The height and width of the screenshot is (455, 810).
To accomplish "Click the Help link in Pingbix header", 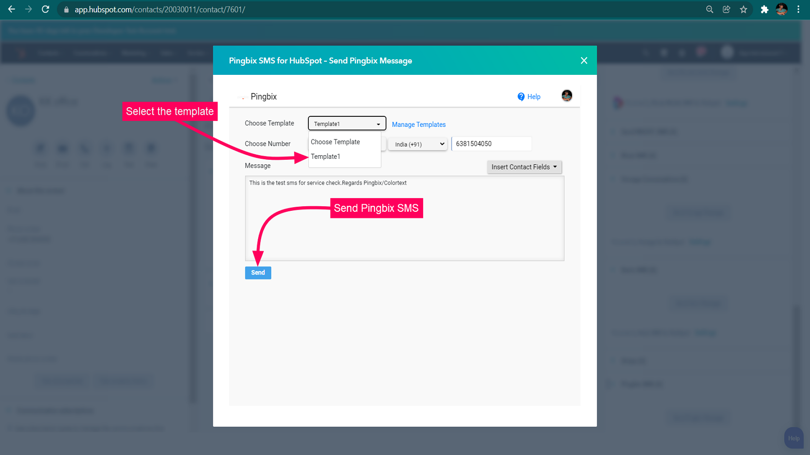I will coord(529,97).
